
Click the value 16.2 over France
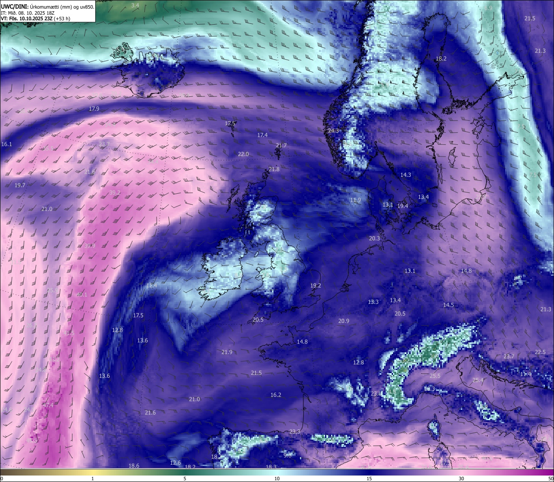276,395
